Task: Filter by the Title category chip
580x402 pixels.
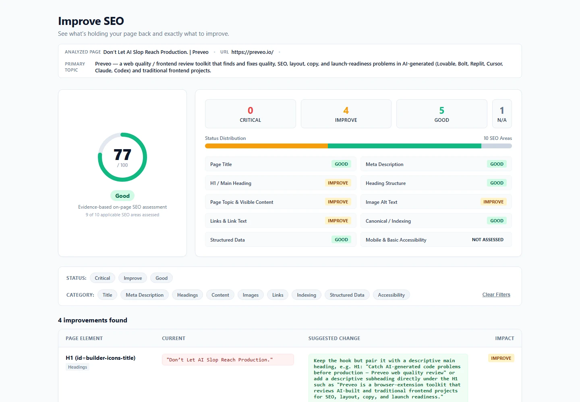Action: point(107,295)
